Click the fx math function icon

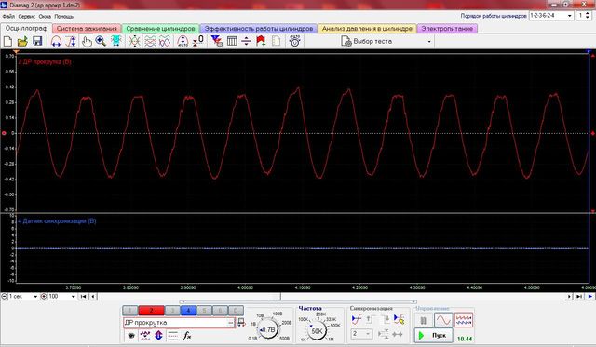click(187, 335)
